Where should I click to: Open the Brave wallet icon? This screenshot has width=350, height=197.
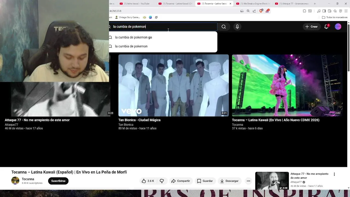tap(329, 11)
